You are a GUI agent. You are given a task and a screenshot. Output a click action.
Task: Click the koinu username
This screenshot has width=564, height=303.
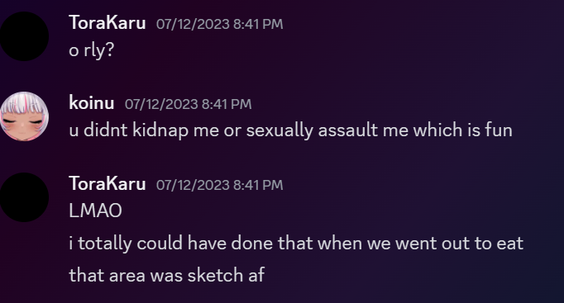(x=91, y=103)
